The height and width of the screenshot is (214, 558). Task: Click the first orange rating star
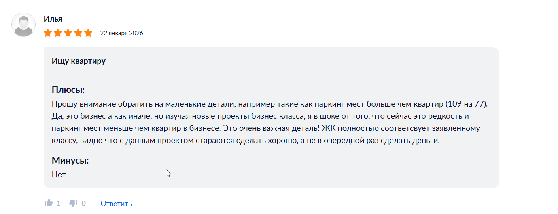coord(48,33)
